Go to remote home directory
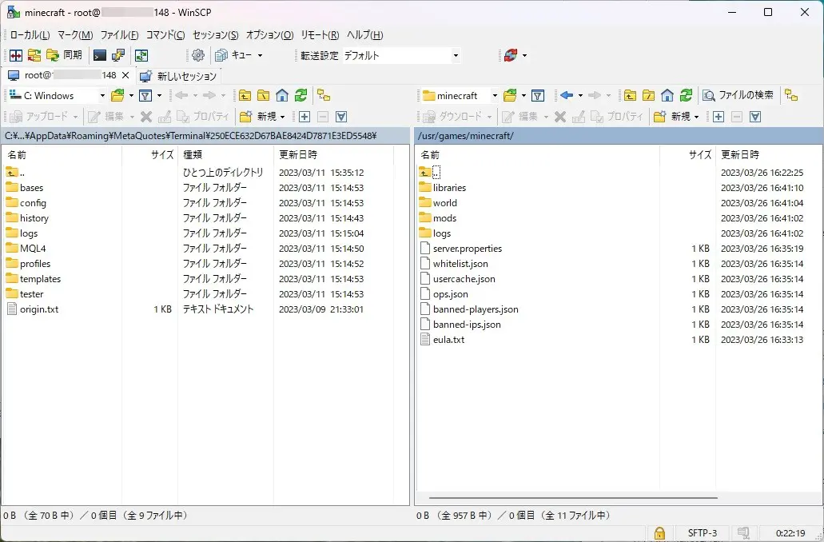This screenshot has width=824, height=542. 667,95
